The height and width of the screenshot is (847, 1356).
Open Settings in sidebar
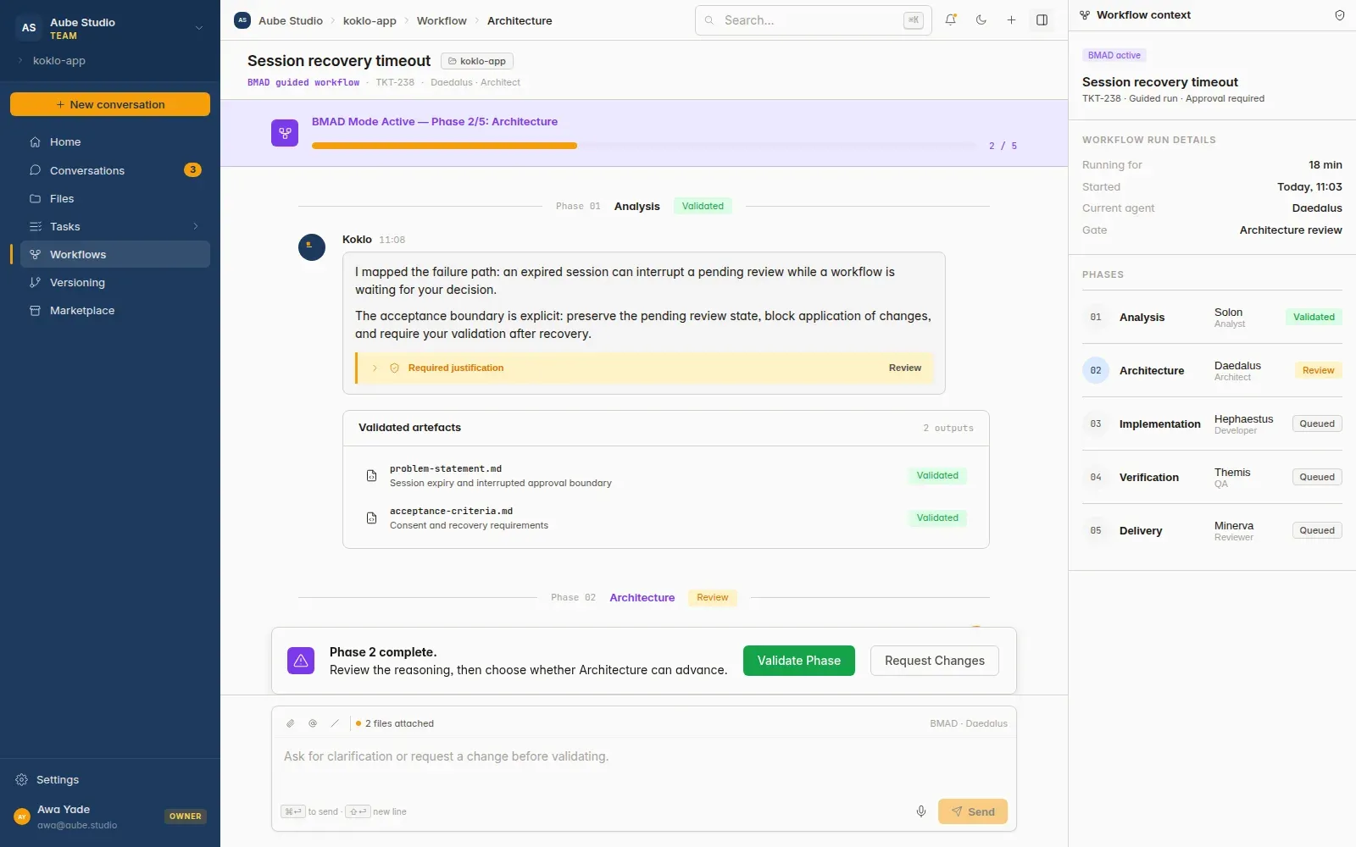pyautogui.click(x=110, y=779)
